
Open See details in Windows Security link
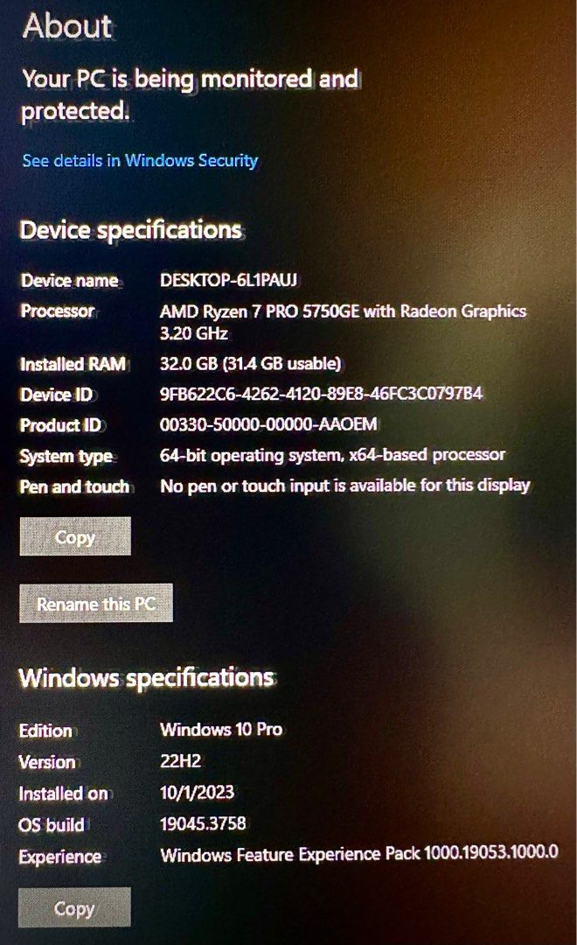tap(140, 160)
